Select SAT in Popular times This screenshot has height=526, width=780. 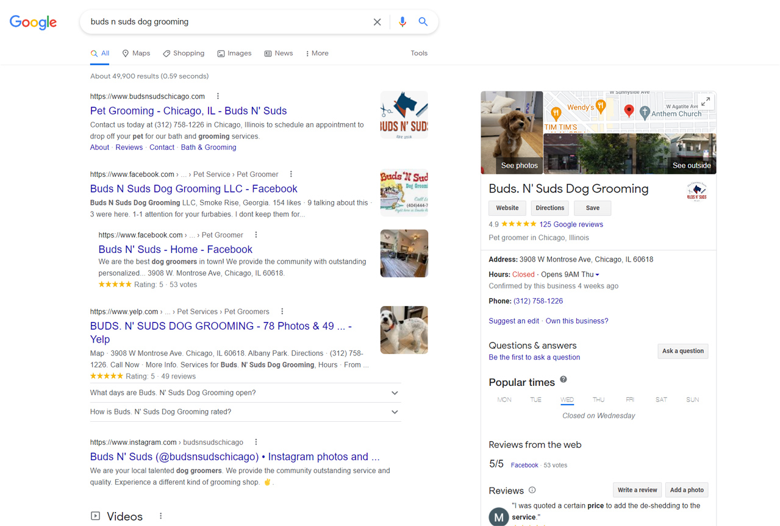click(x=661, y=400)
